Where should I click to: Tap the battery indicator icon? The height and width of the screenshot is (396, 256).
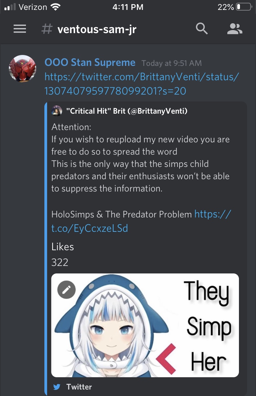[x=244, y=7]
